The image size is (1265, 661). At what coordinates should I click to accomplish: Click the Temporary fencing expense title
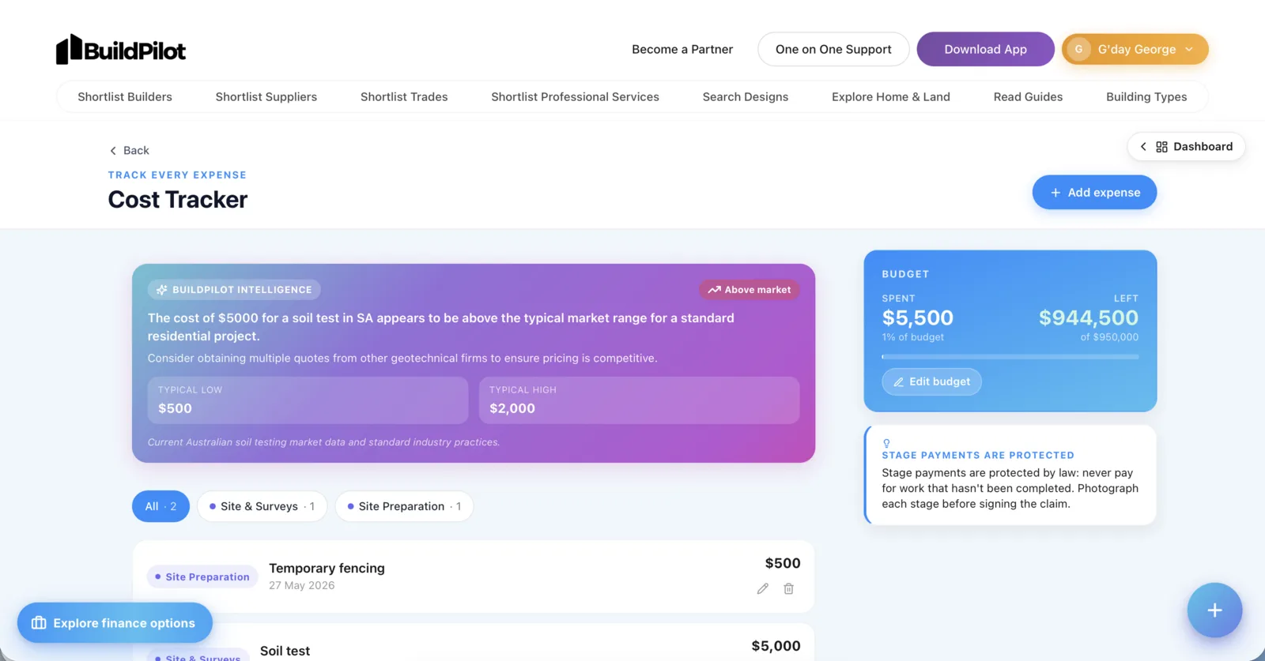tap(327, 568)
